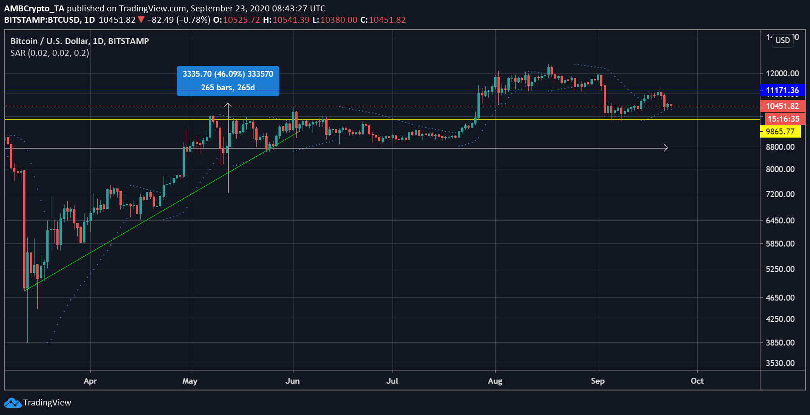This screenshot has width=810, height=415.
Task: Click the high price value 10541.39
Action: point(291,20)
